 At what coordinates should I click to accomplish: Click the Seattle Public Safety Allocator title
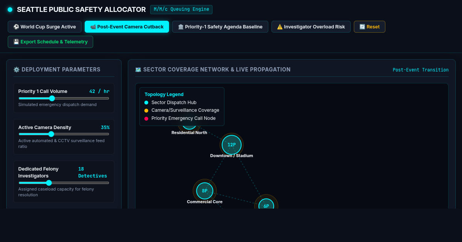(81, 10)
